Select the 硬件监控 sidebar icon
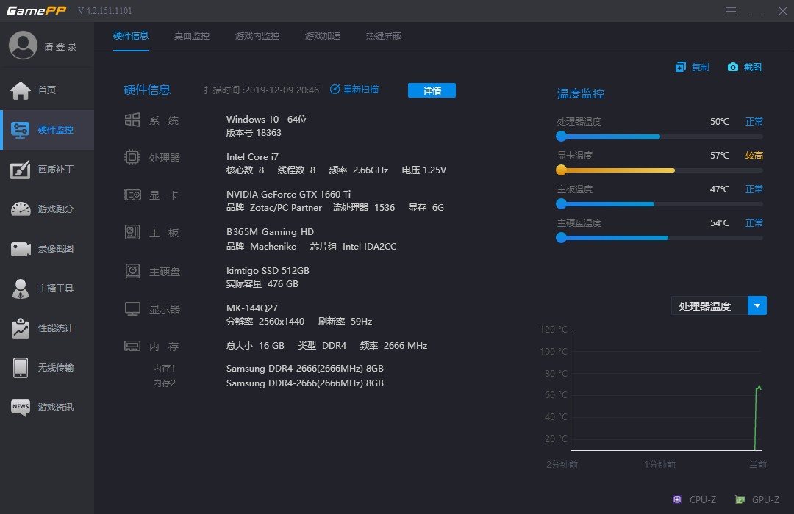794x514 pixels. [21, 130]
